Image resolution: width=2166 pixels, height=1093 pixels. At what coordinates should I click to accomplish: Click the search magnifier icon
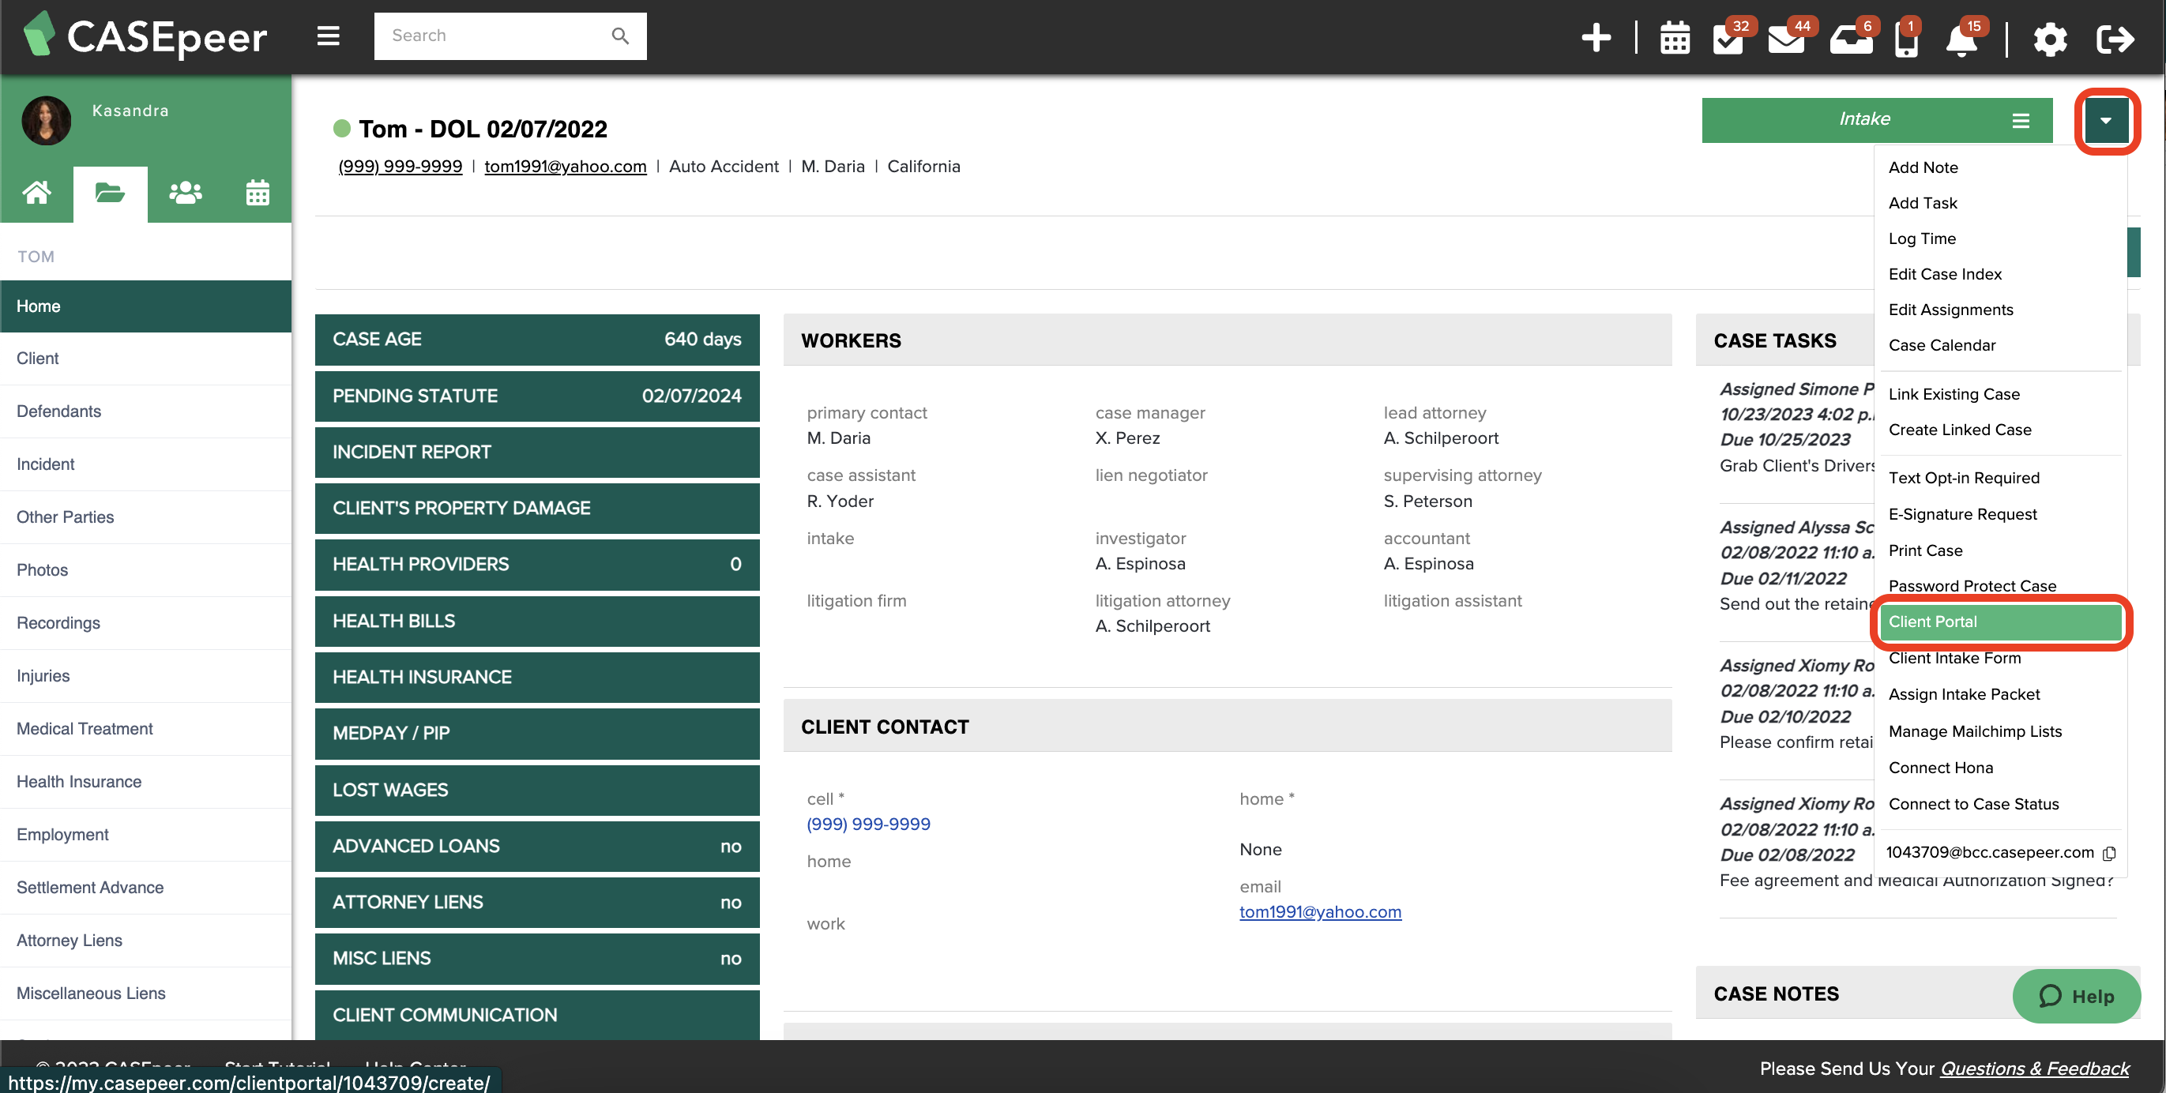point(619,36)
